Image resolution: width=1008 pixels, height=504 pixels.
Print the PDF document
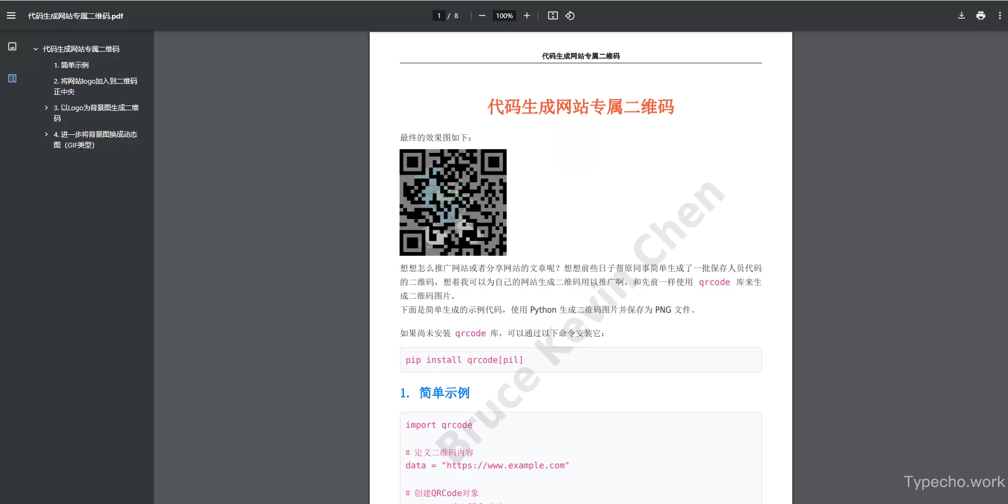click(x=980, y=15)
